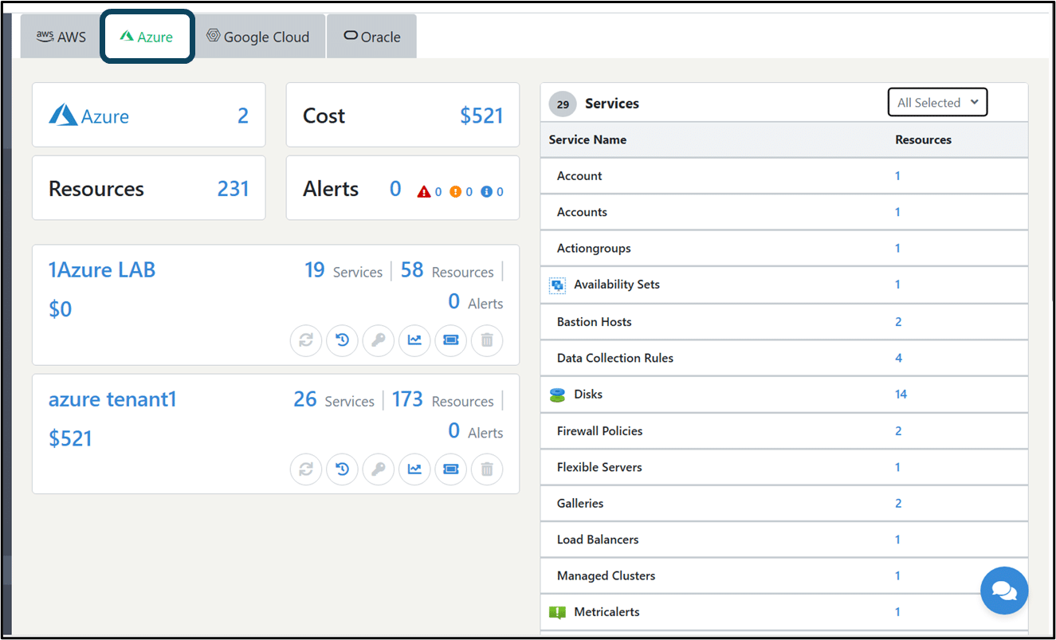
Task: Click the trash icon on azure tenant1 card
Action: (x=487, y=469)
